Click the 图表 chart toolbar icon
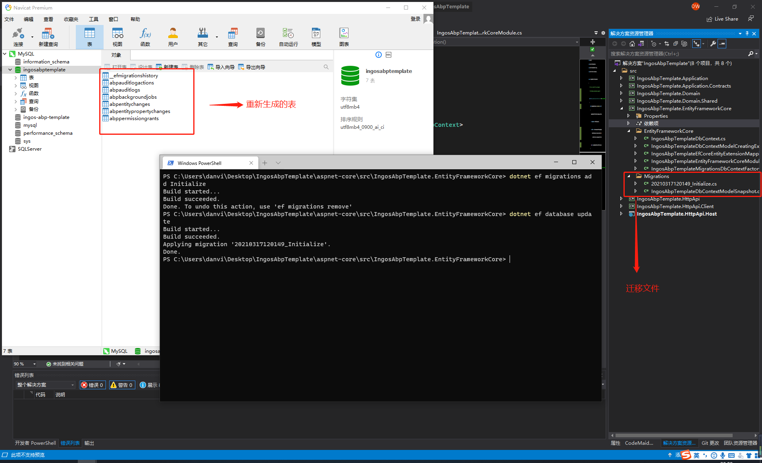Screen dimensions: 762x463 click(x=344, y=37)
